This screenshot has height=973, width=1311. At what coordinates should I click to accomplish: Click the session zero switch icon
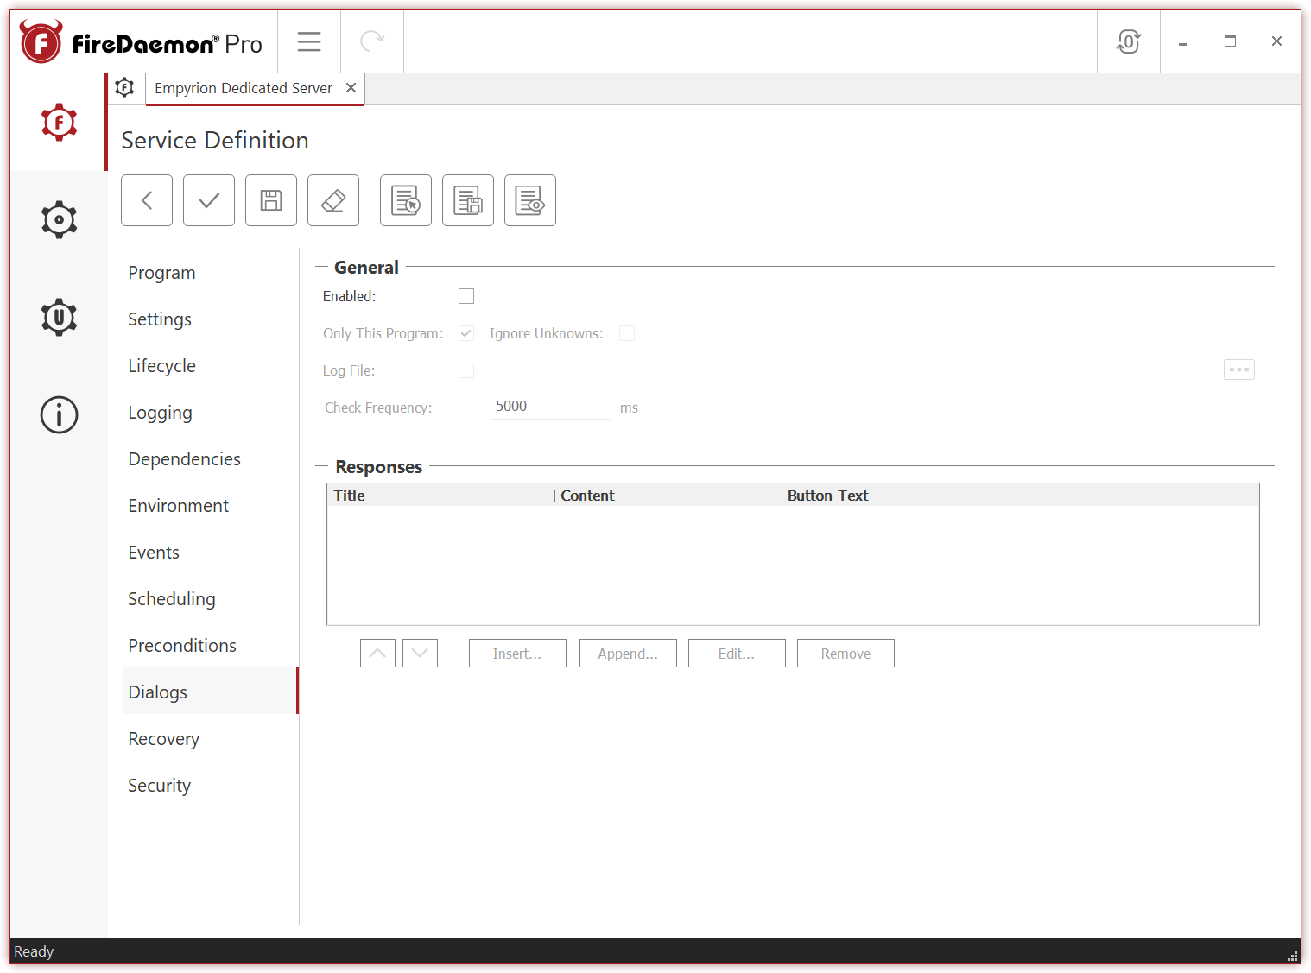[1128, 41]
